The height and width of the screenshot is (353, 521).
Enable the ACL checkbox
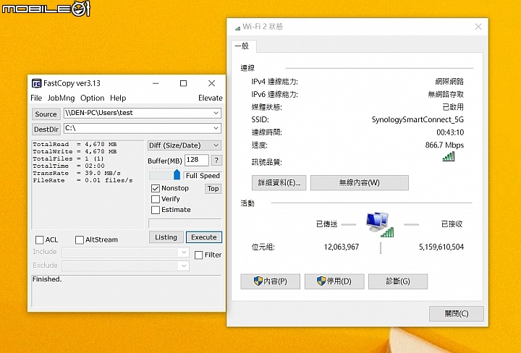[x=40, y=239]
